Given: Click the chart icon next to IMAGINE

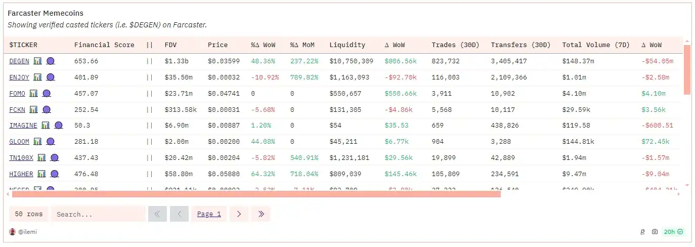Looking at the screenshot, I should pos(46,126).
